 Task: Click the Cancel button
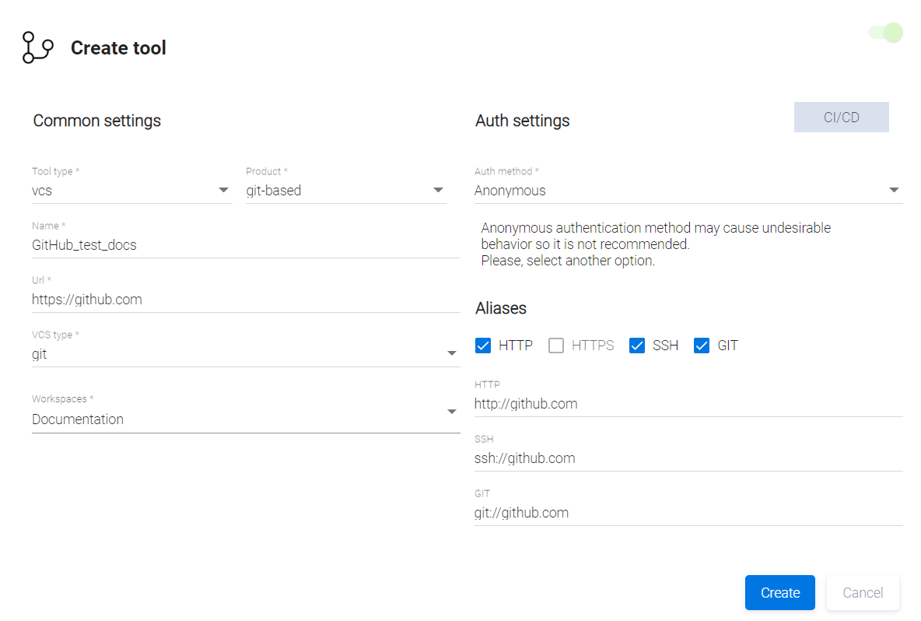[x=863, y=593]
